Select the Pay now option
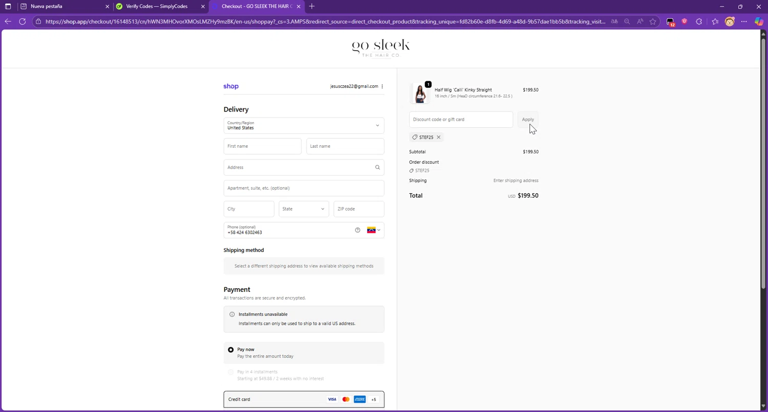 231,350
